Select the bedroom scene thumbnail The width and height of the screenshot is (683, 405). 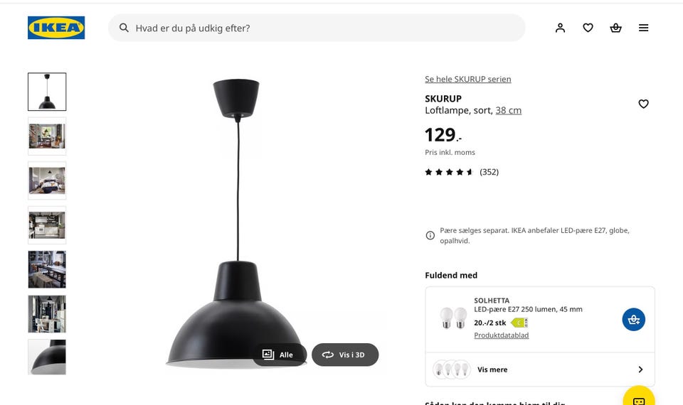point(47,180)
